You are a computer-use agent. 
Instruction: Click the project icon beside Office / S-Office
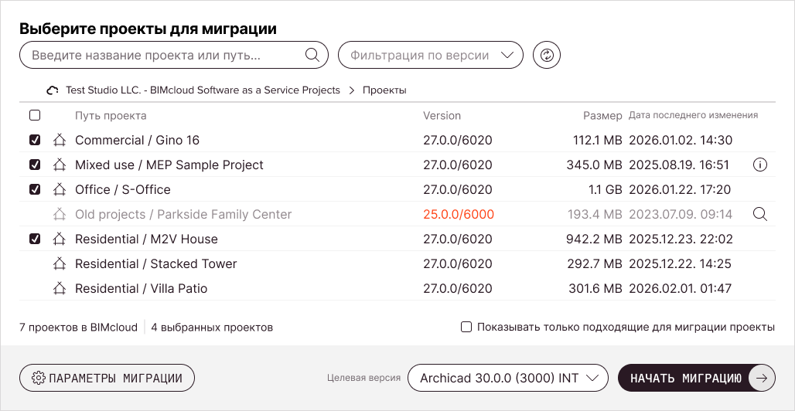pos(60,189)
